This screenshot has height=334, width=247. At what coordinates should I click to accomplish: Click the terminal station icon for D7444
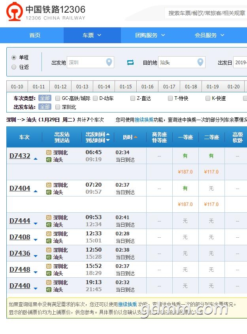coord(49,225)
